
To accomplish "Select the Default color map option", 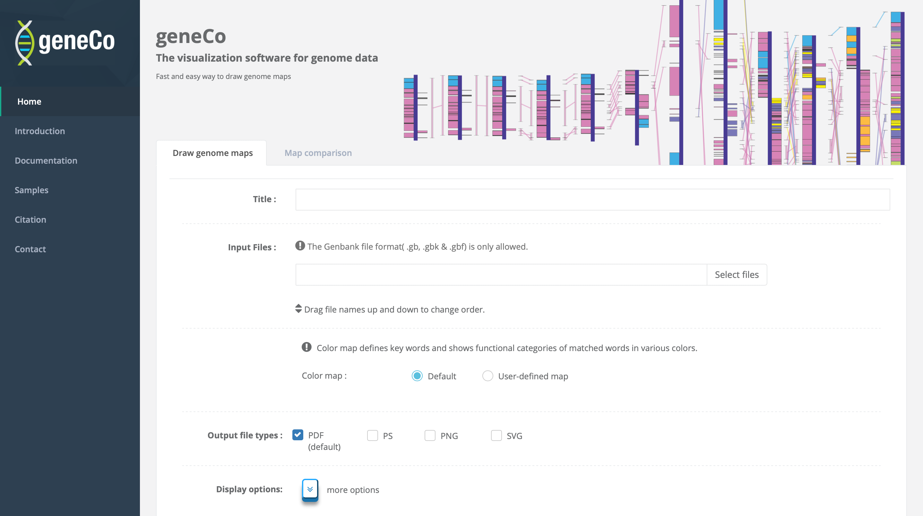I will (417, 376).
